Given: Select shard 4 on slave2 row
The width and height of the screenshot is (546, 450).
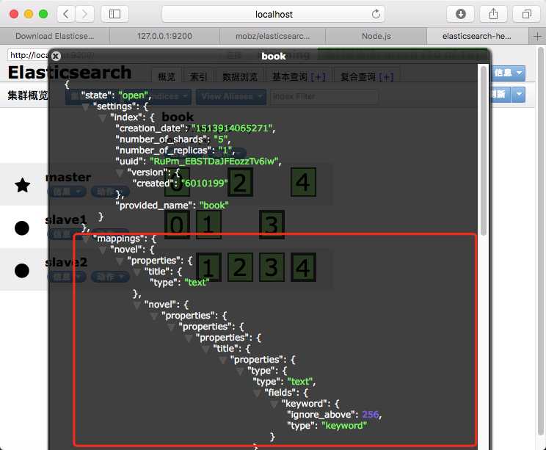Looking at the screenshot, I should [303, 267].
